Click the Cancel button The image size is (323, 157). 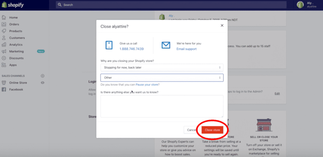click(x=191, y=130)
